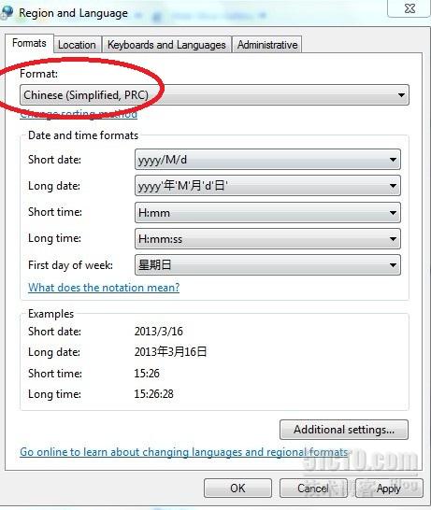The height and width of the screenshot is (510, 431).
Task: Open the Administrative tab
Action: coord(267,45)
